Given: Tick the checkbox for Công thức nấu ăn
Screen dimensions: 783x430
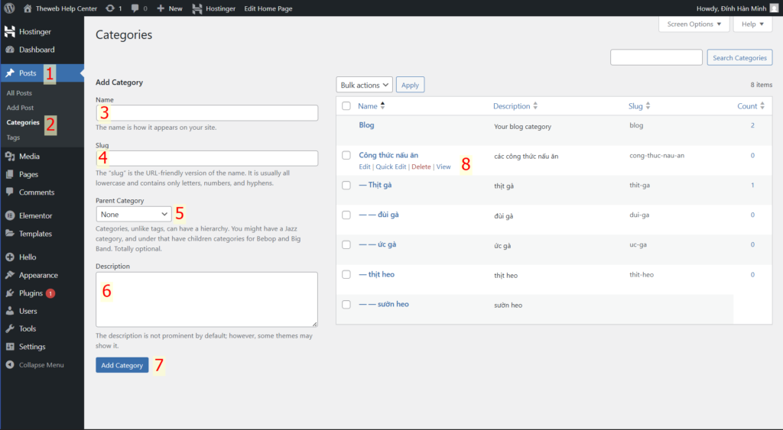Looking at the screenshot, I should tap(346, 155).
